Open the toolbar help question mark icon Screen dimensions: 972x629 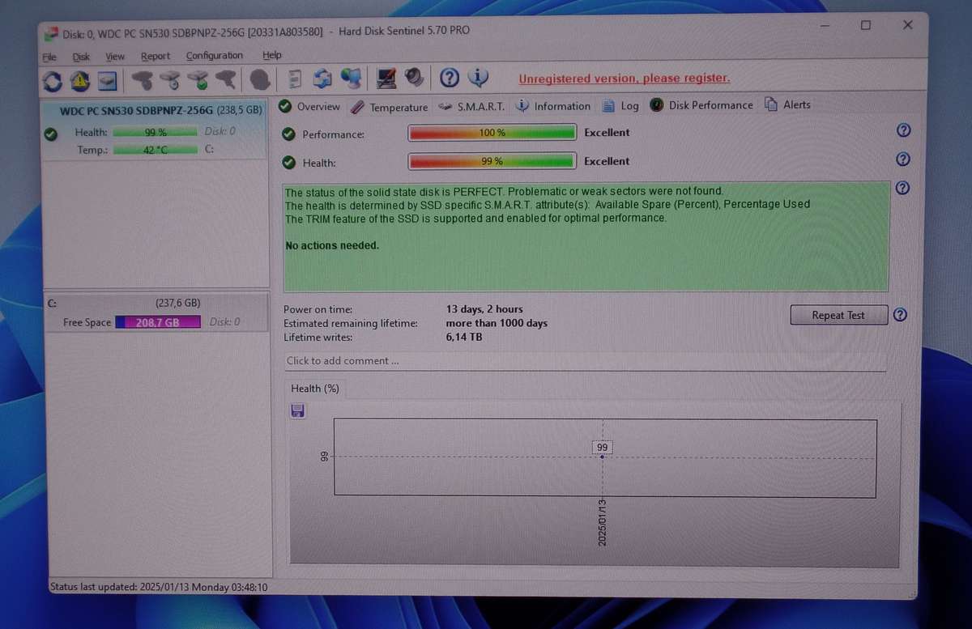pyautogui.click(x=448, y=78)
